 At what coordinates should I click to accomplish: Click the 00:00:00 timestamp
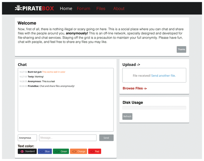pos(23,86)
